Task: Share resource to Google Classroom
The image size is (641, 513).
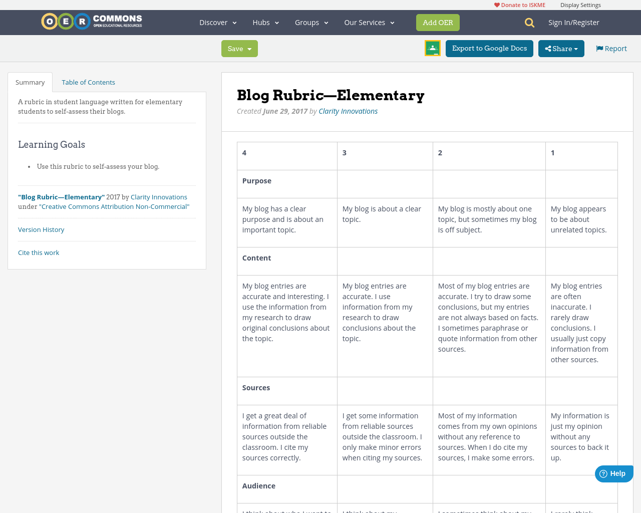Action: 432,48
